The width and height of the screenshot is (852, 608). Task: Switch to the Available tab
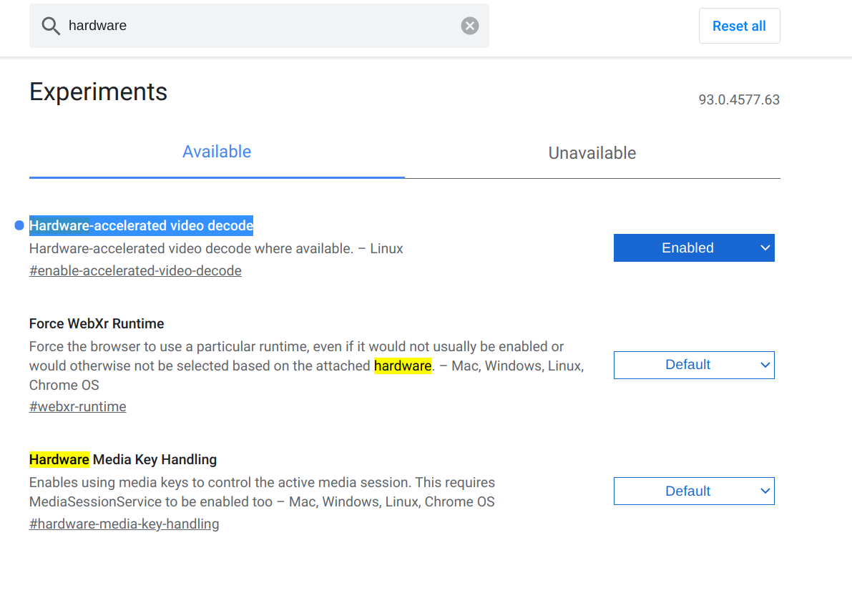pyautogui.click(x=217, y=152)
